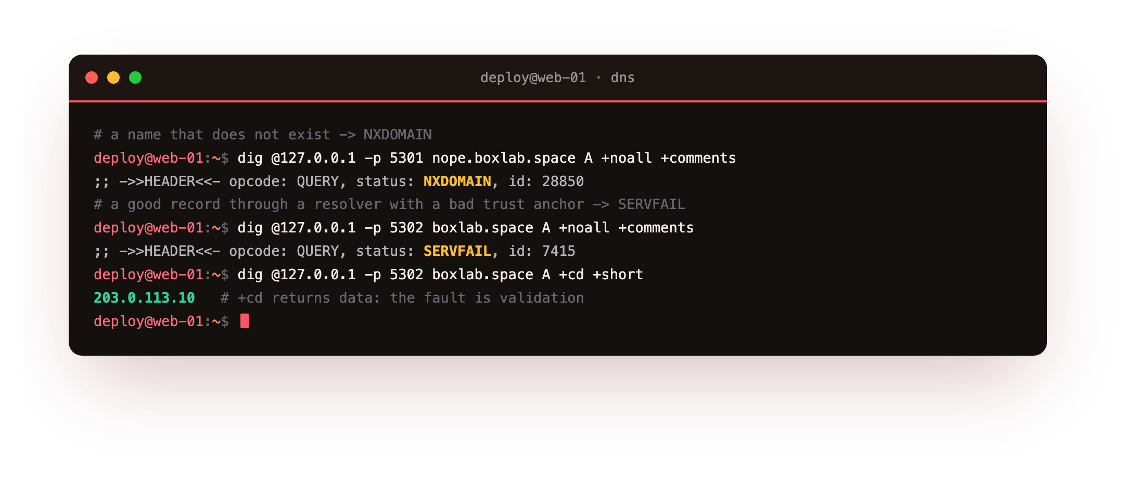Image resolution: width=1137 pixels, height=481 pixels.
Task: Click the last empty 'deploy@web-01' prompt
Action: [161, 321]
